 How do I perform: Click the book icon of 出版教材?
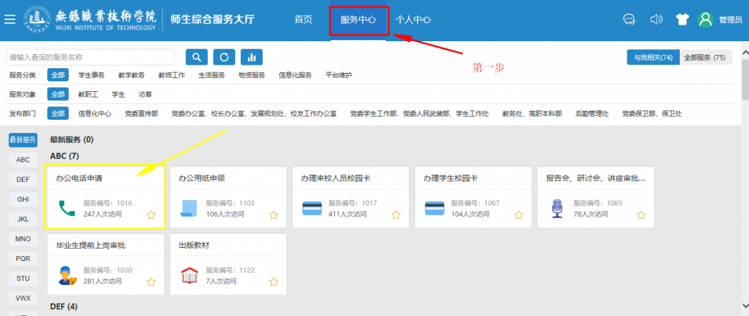click(188, 275)
